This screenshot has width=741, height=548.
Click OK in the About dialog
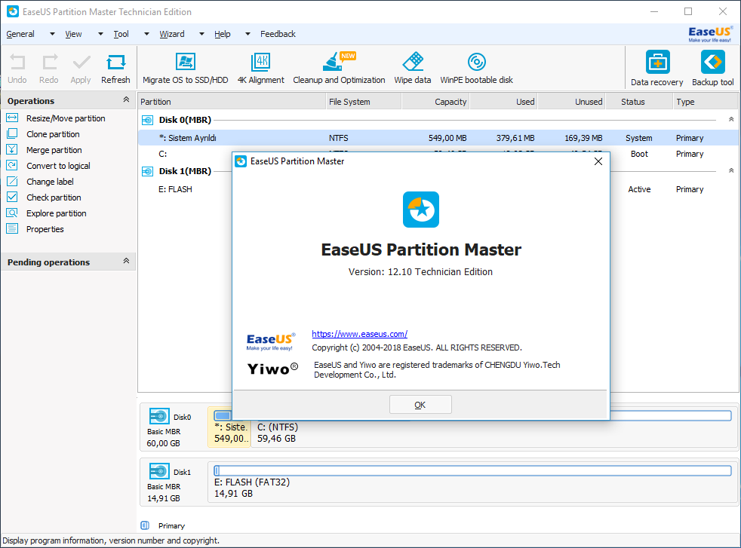[420, 405]
